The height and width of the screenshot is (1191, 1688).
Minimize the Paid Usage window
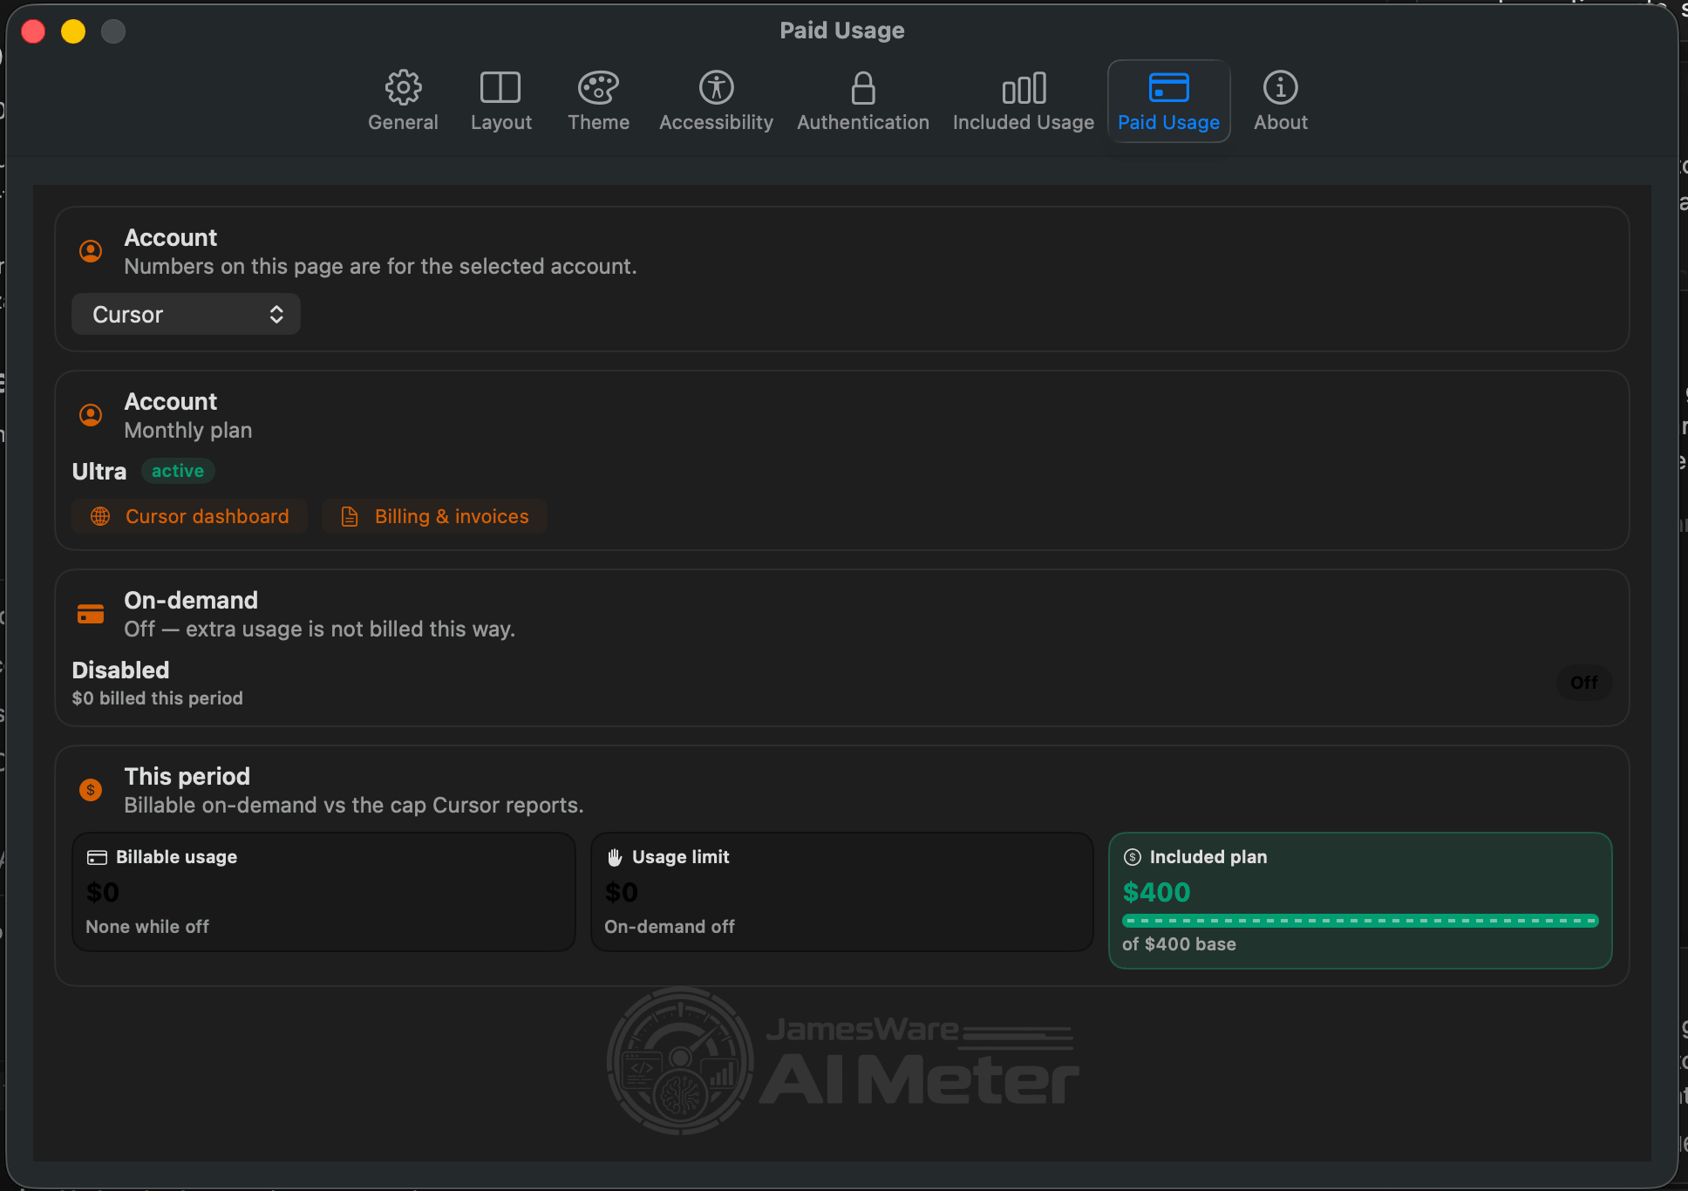[x=73, y=31]
